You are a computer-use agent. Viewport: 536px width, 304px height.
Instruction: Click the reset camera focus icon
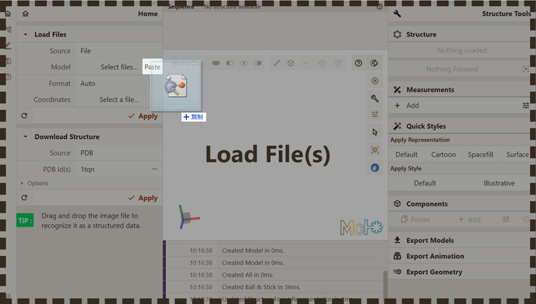pyautogui.click(x=374, y=149)
